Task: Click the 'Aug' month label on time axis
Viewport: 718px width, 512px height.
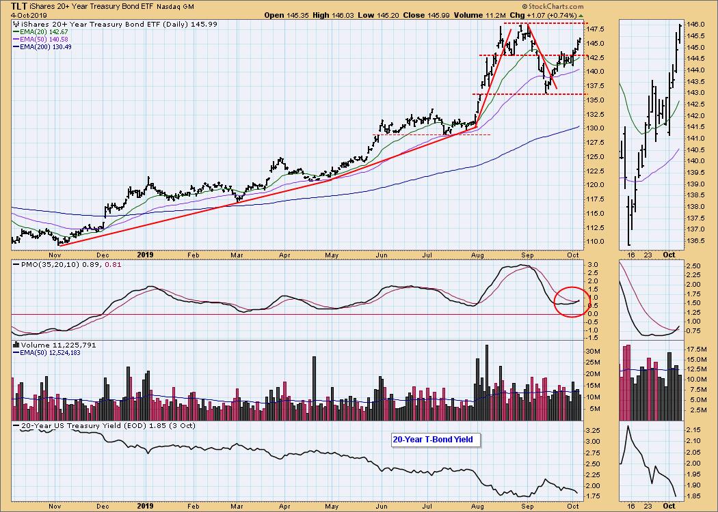Action: [x=477, y=255]
